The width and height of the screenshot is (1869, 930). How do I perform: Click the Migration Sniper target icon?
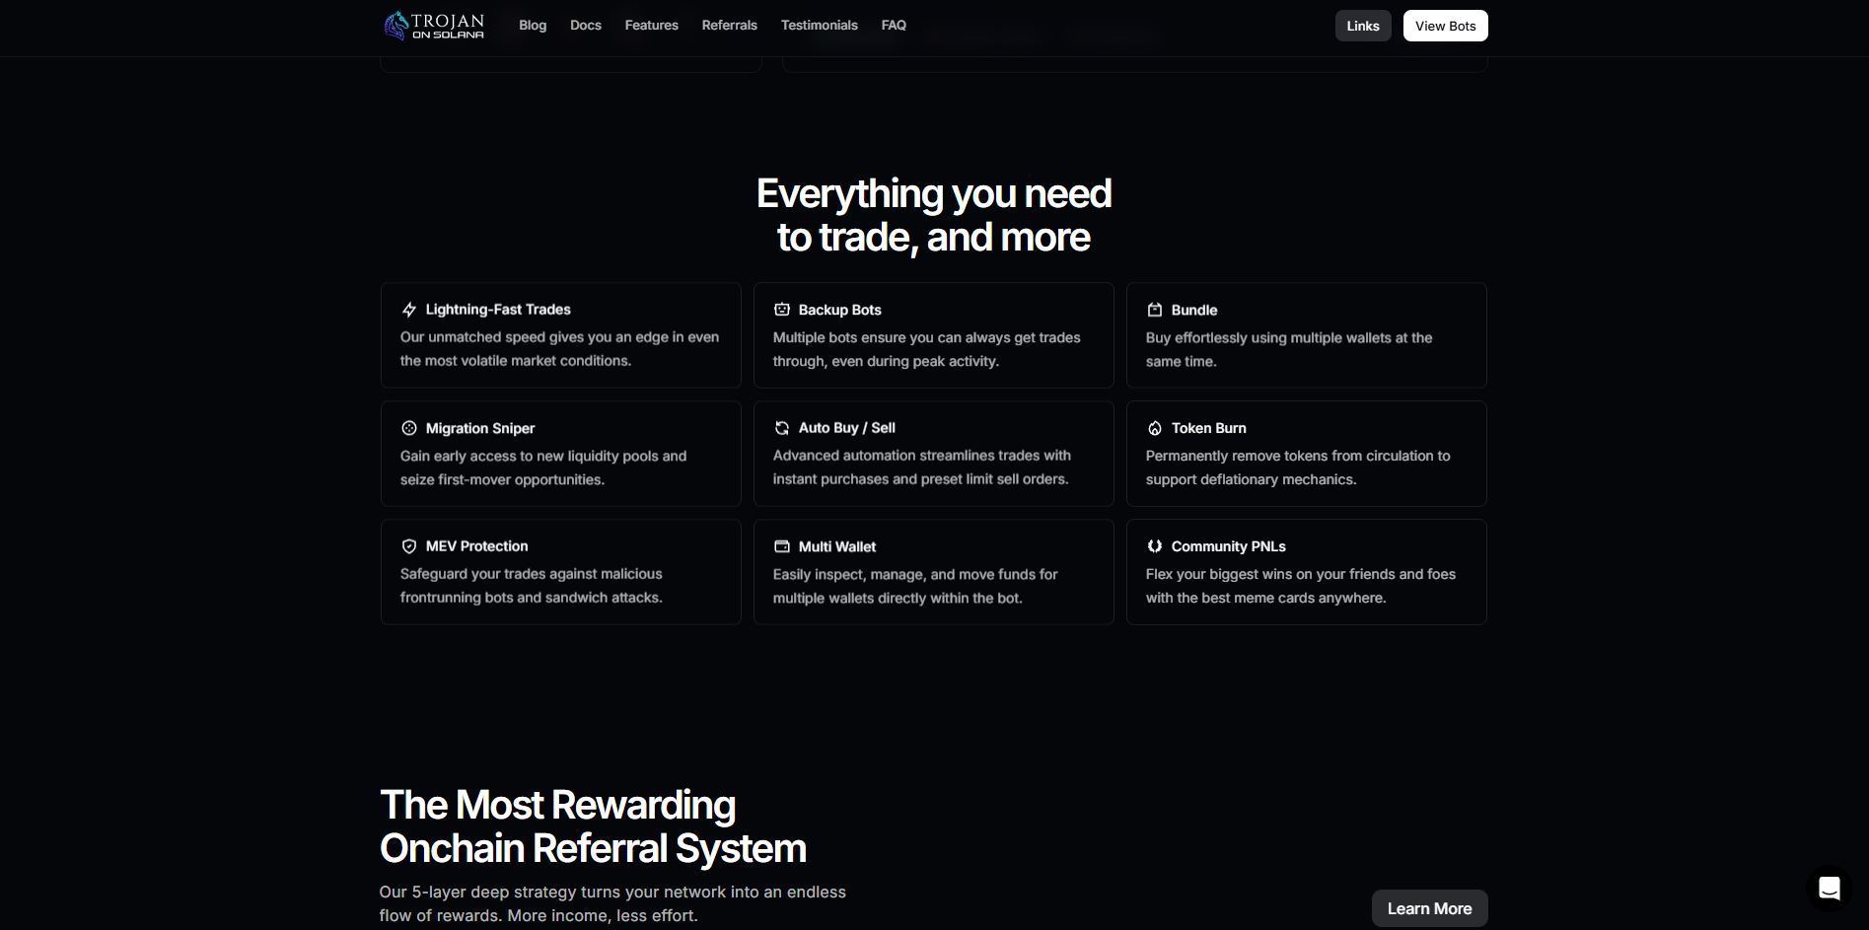[409, 428]
